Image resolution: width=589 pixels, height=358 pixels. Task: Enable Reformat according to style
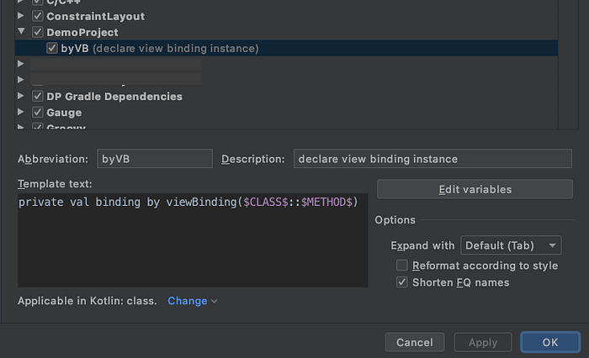(402, 266)
